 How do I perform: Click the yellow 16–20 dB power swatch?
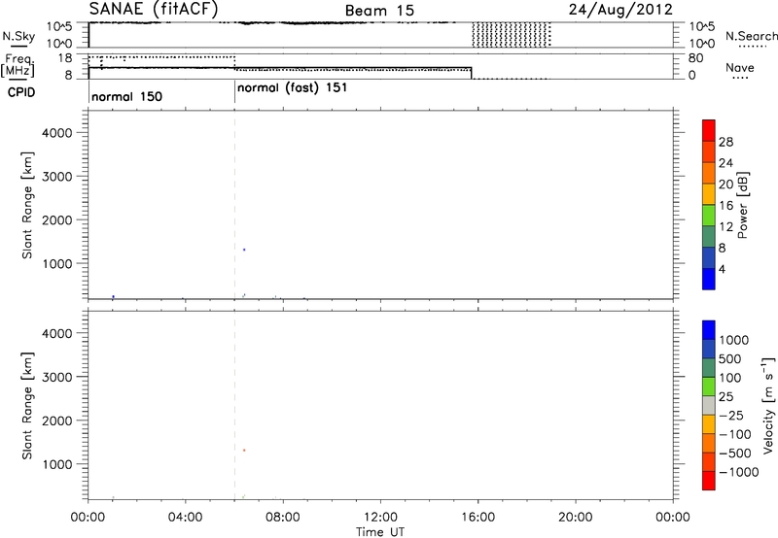pyautogui.click(x=709, y=193)
